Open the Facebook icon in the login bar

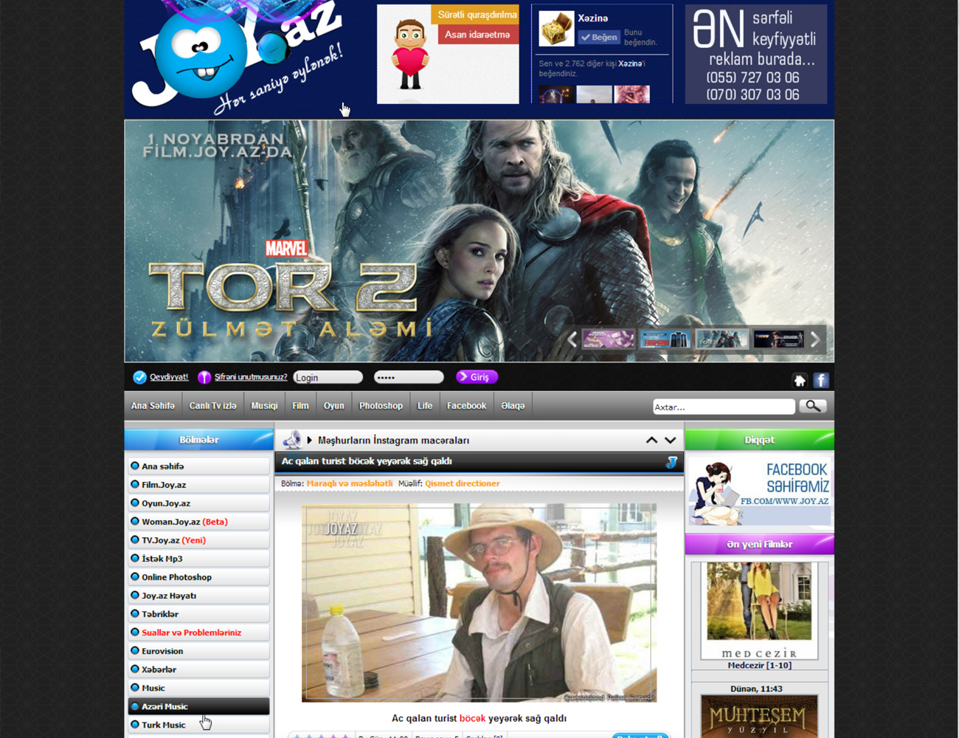(x=821, y=380)
